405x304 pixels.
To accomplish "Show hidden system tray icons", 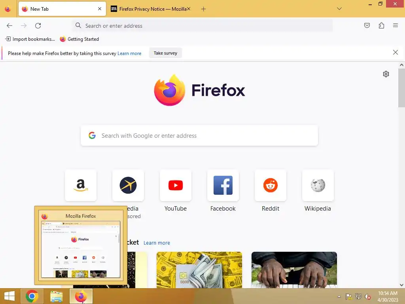I will tap(339, 296).
